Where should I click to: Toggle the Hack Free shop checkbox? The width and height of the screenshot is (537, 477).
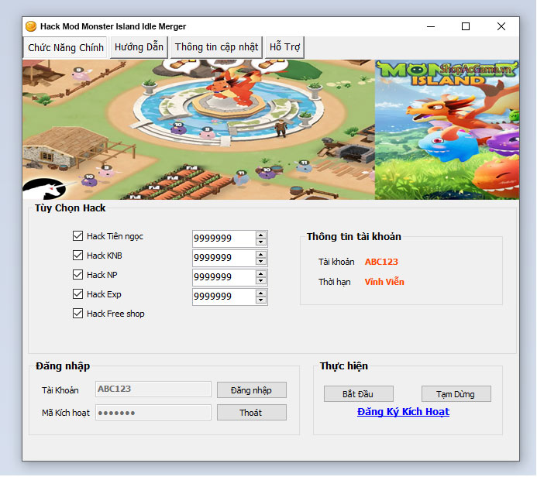pos(77,314)
